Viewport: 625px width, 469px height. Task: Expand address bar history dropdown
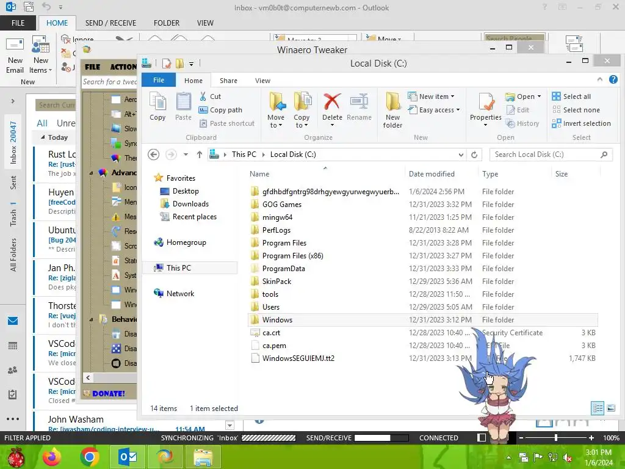461,155
